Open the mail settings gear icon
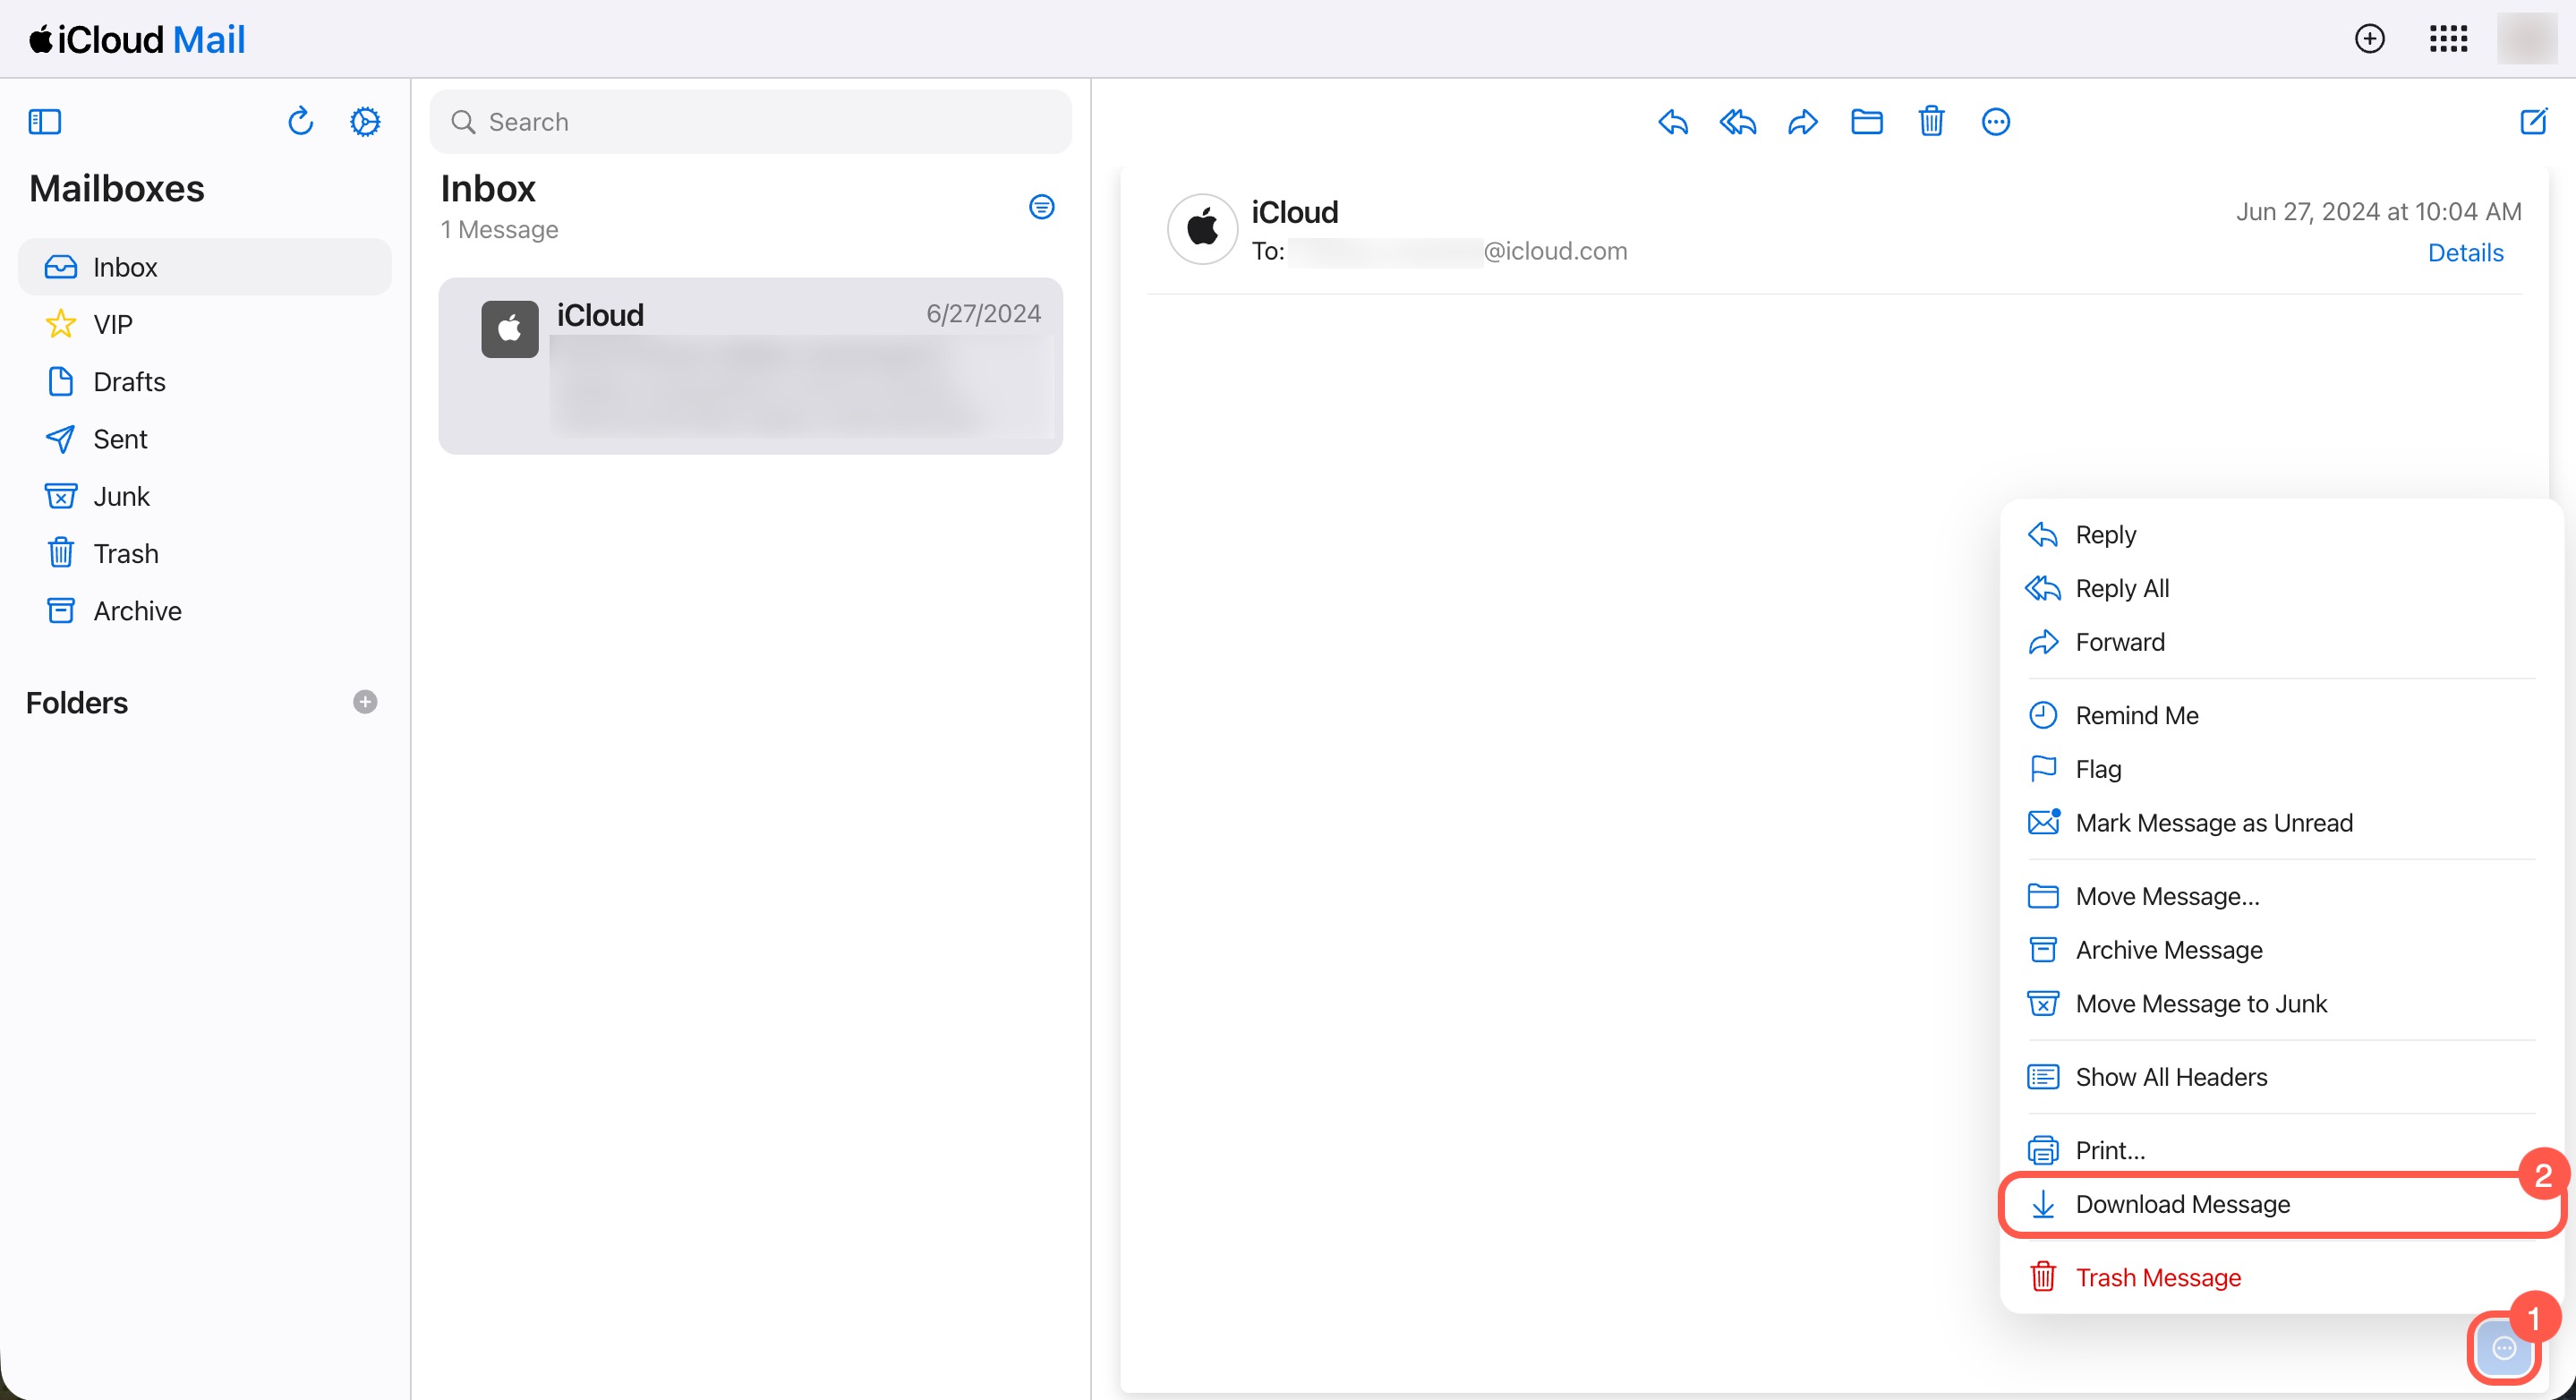 click(365, 122)
